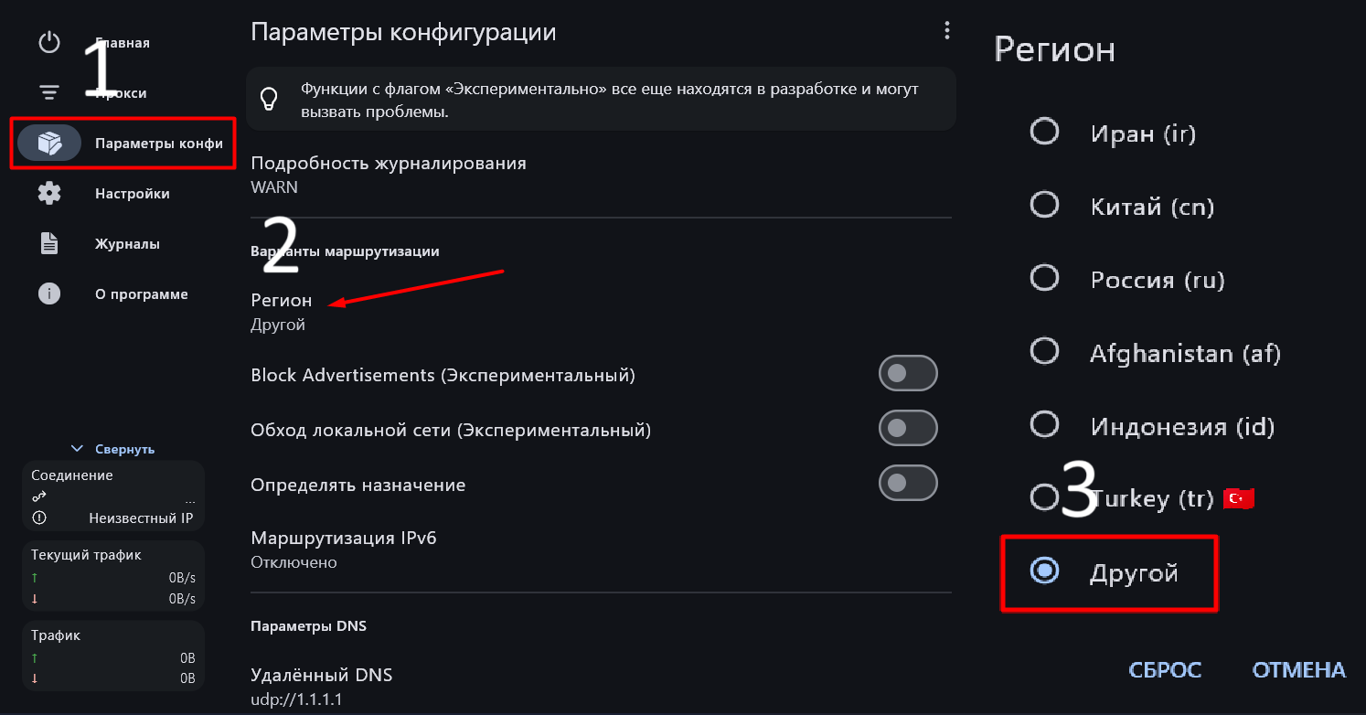Open the Регион routing setting
This screenshot has height=715, width=1366.
[282, 311]
